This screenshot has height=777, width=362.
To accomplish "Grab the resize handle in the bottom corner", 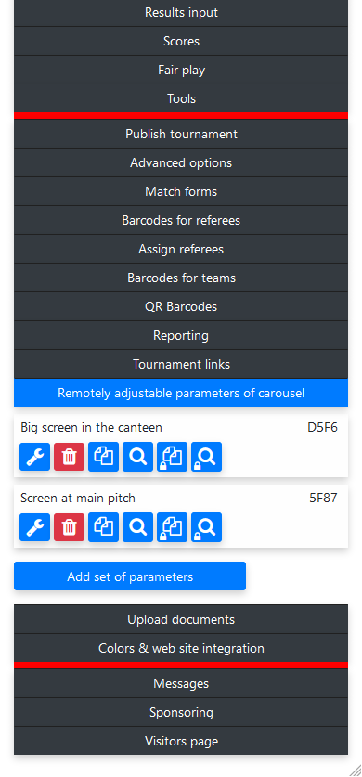I will point(356,771).
